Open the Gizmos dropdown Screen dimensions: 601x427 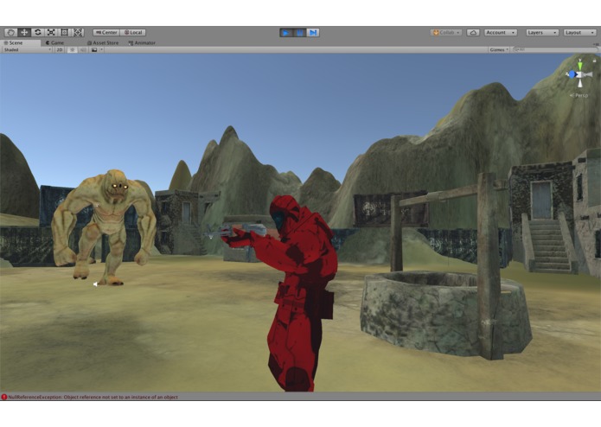pyautogui.click(x=499, y=50)
